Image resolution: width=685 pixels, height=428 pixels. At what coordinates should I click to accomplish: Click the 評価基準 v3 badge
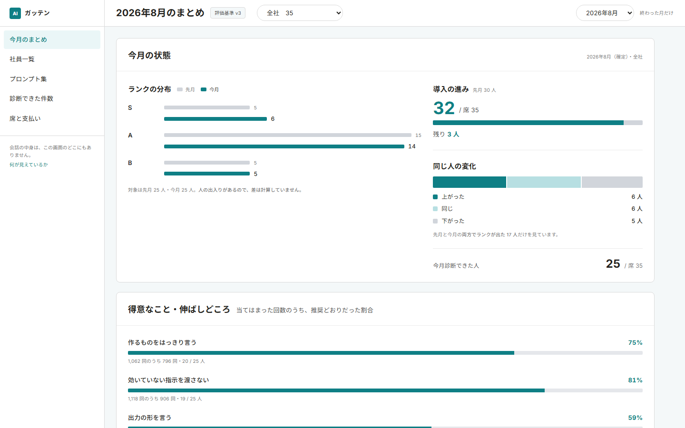pos(228,13)
